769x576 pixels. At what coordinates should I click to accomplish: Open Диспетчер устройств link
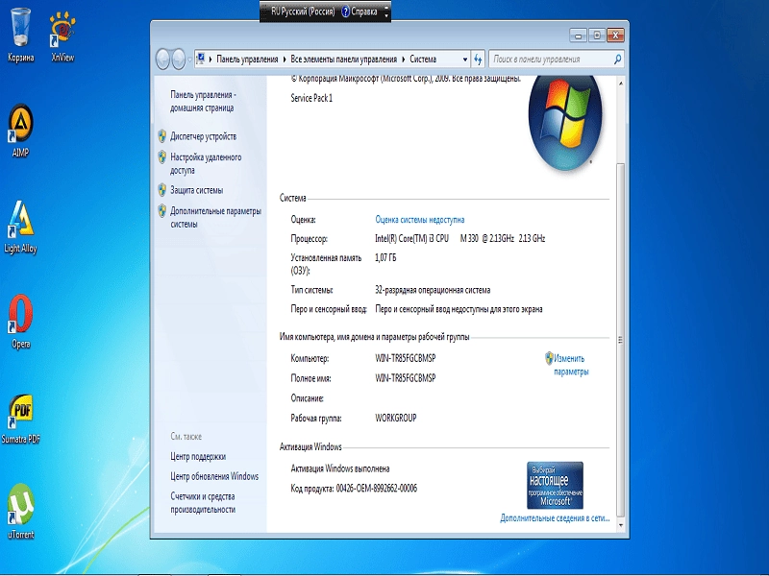[203, 136]
